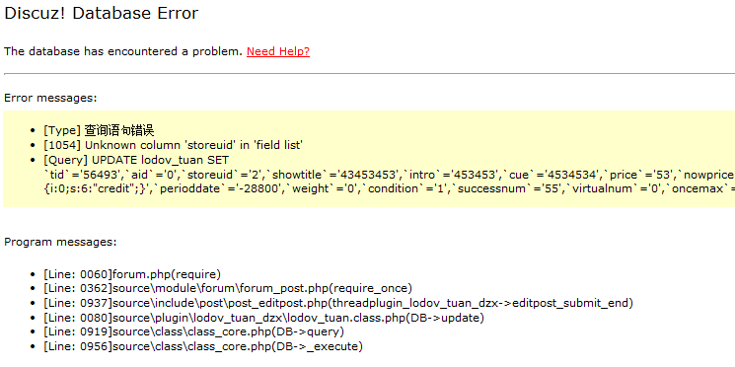Click the class_core.php DB->_execute line
The height and width of the screenshot is (367, 735).
203,347
